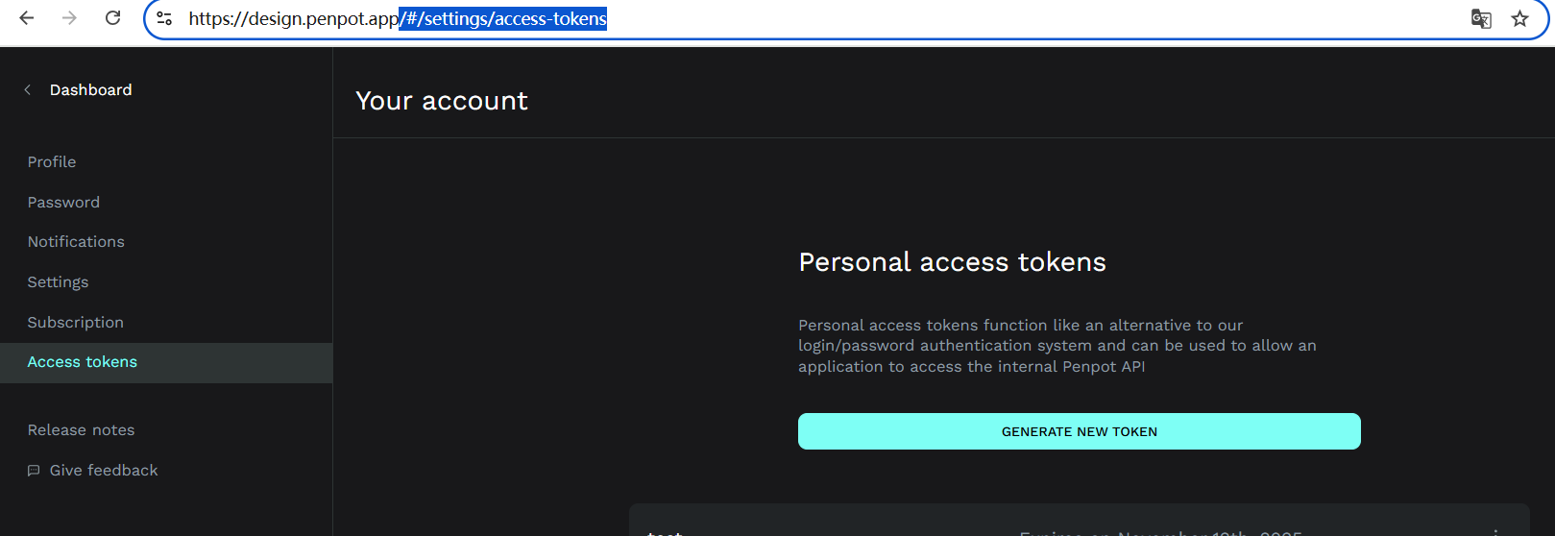Click the browser forward arrow
This screenshot has width=1555, height=536.
tap(69, 18)
